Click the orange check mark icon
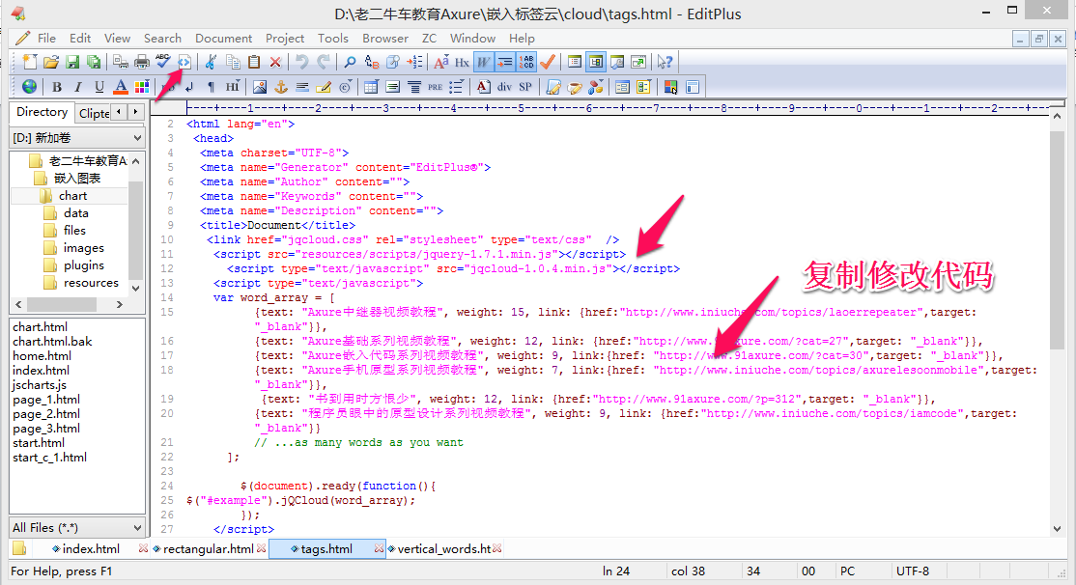The width and height of the screenshot is (1076, 585). point(547,62)
